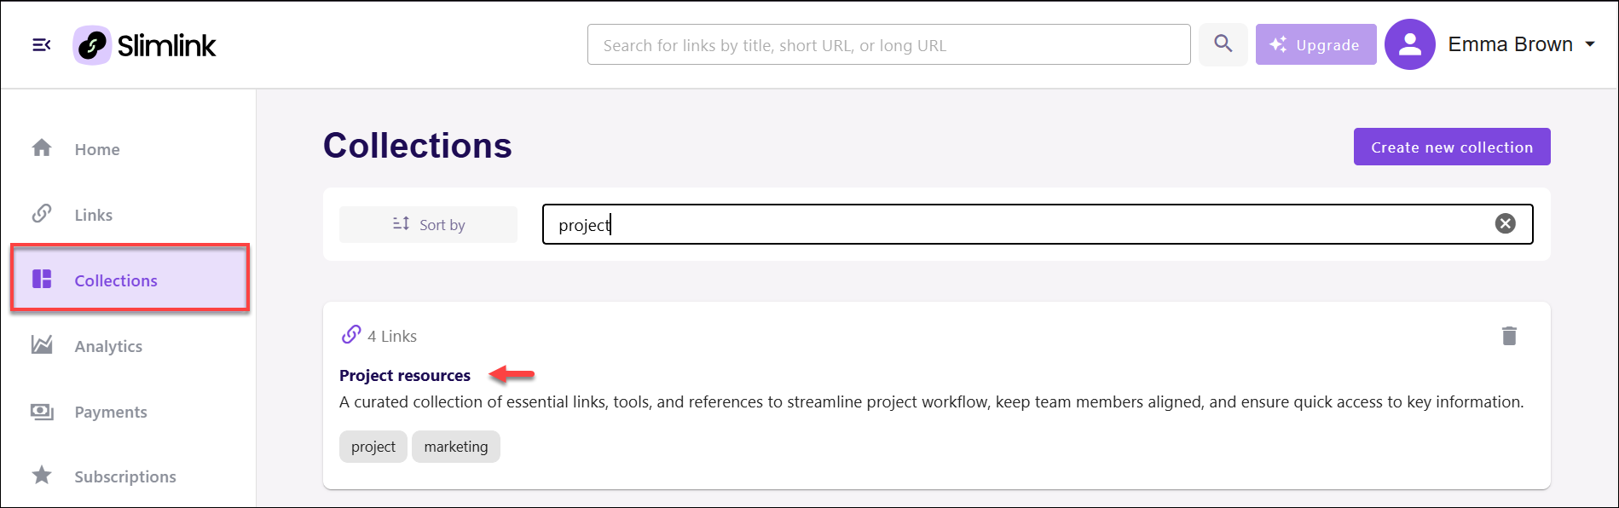This screenshot has width=1619, height=508.
Task: Expand the Emma Brown account dropdown arrow
Action: coord(1590,44)
